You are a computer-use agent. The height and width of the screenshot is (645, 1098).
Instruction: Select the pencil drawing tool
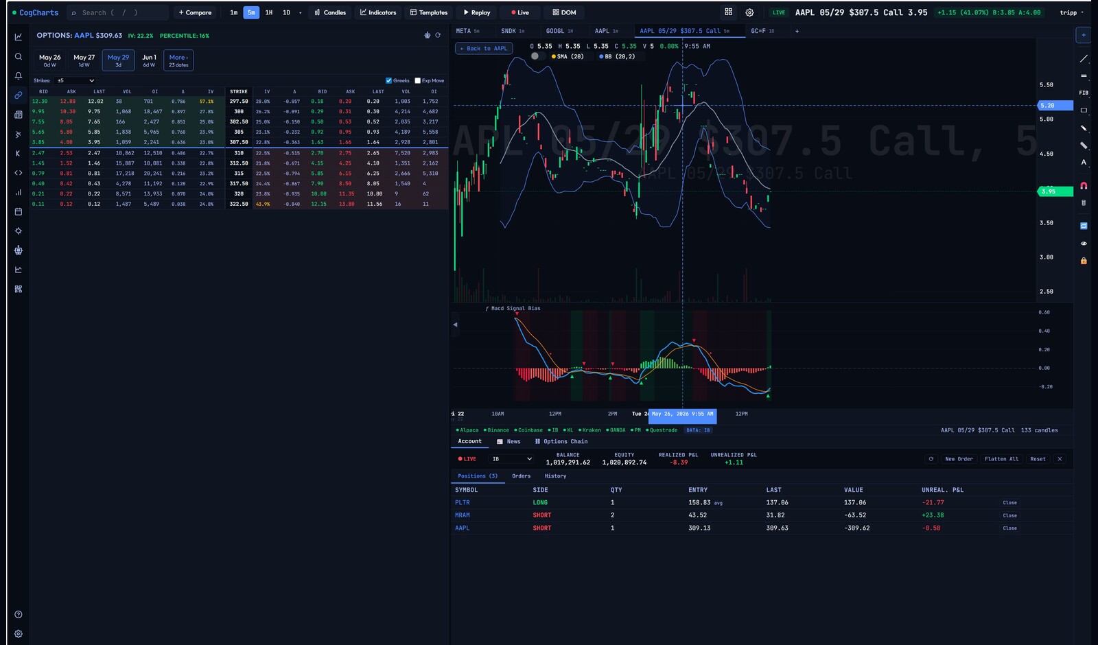pos(1084,128)
